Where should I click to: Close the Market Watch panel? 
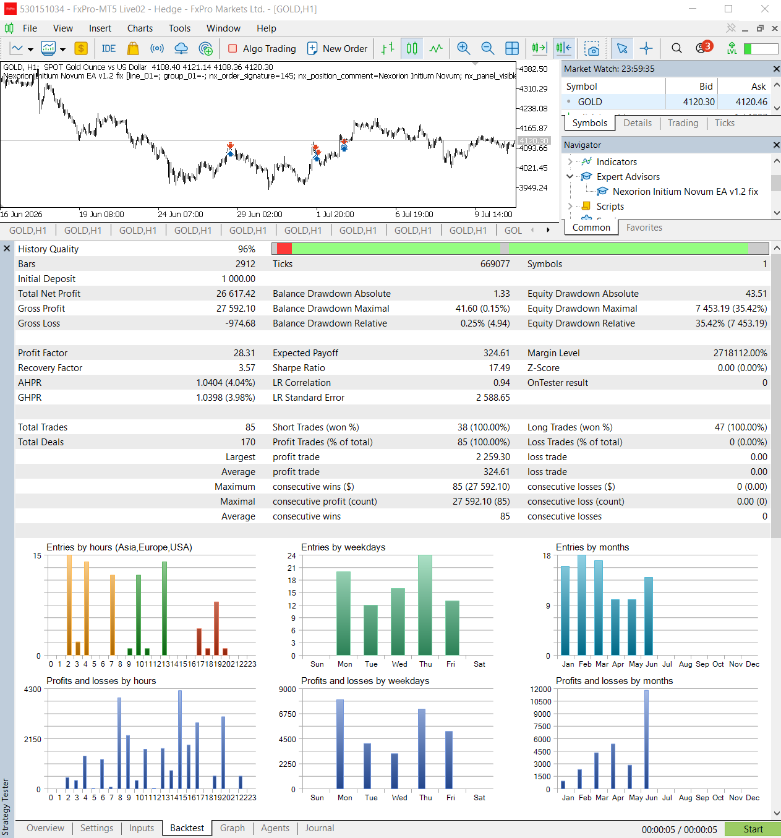click(776, 69)
